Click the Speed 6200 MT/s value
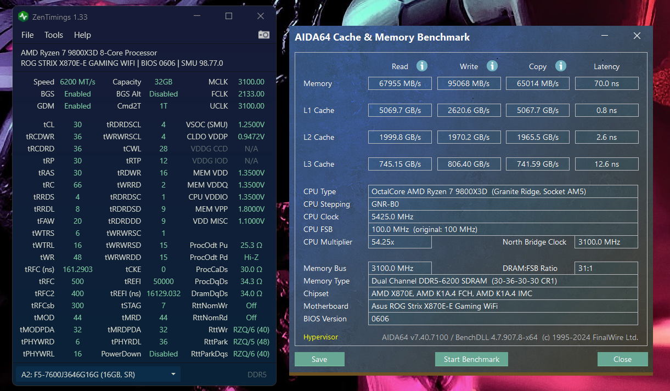Image resolution: width=670 pixels, height=391 pixels. [77, 82]
